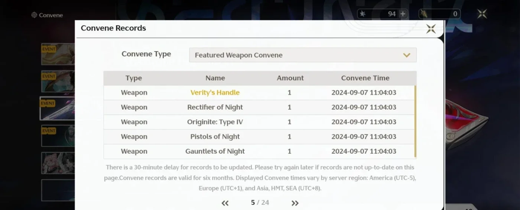The image size is (520, 210).
Task: Click the Astrite currency icon showing 94
Action: point(363,14)
